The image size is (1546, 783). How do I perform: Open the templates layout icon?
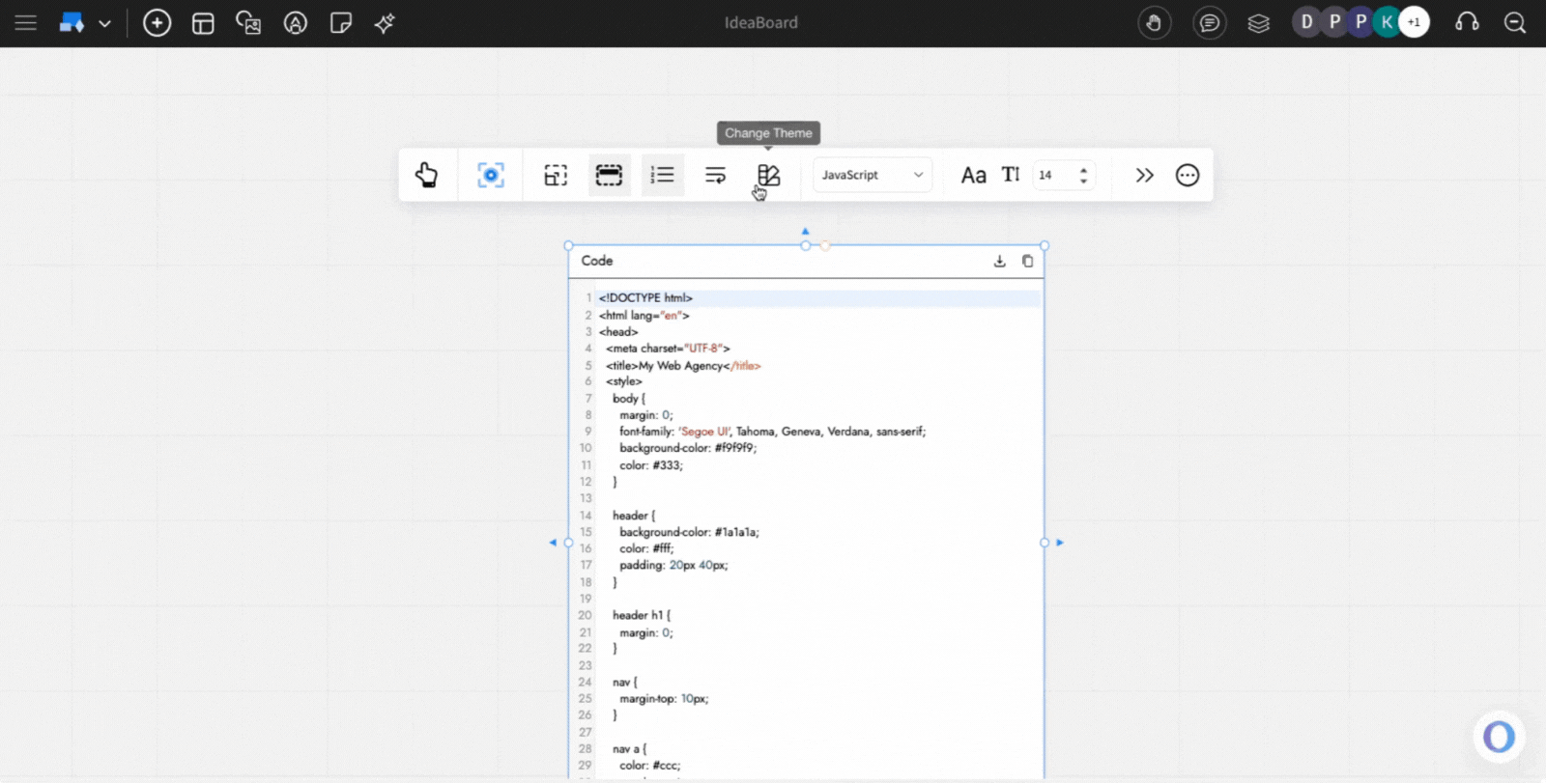pyautogui.click(x=203, y=23)
